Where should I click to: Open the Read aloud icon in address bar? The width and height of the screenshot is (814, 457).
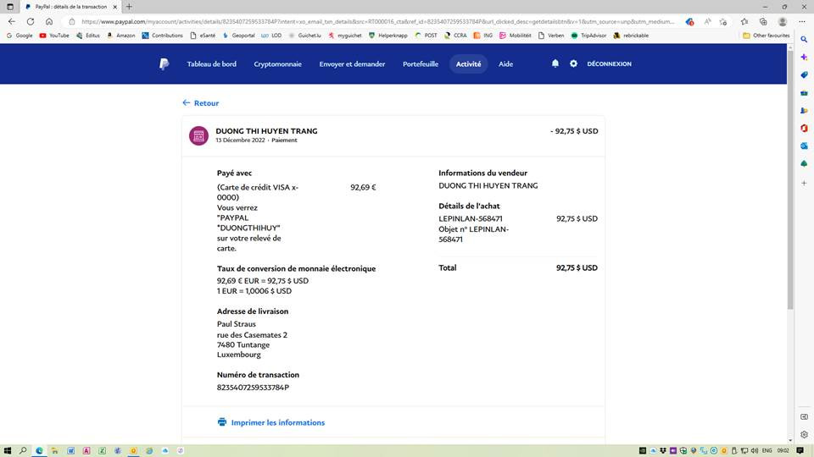pyautogui.click(x=707, y=22)
